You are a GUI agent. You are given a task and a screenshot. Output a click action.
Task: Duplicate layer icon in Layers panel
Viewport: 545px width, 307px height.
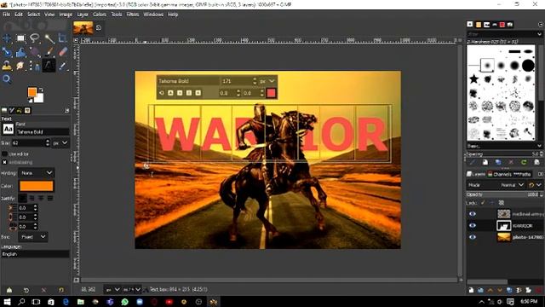click(509, 290)
